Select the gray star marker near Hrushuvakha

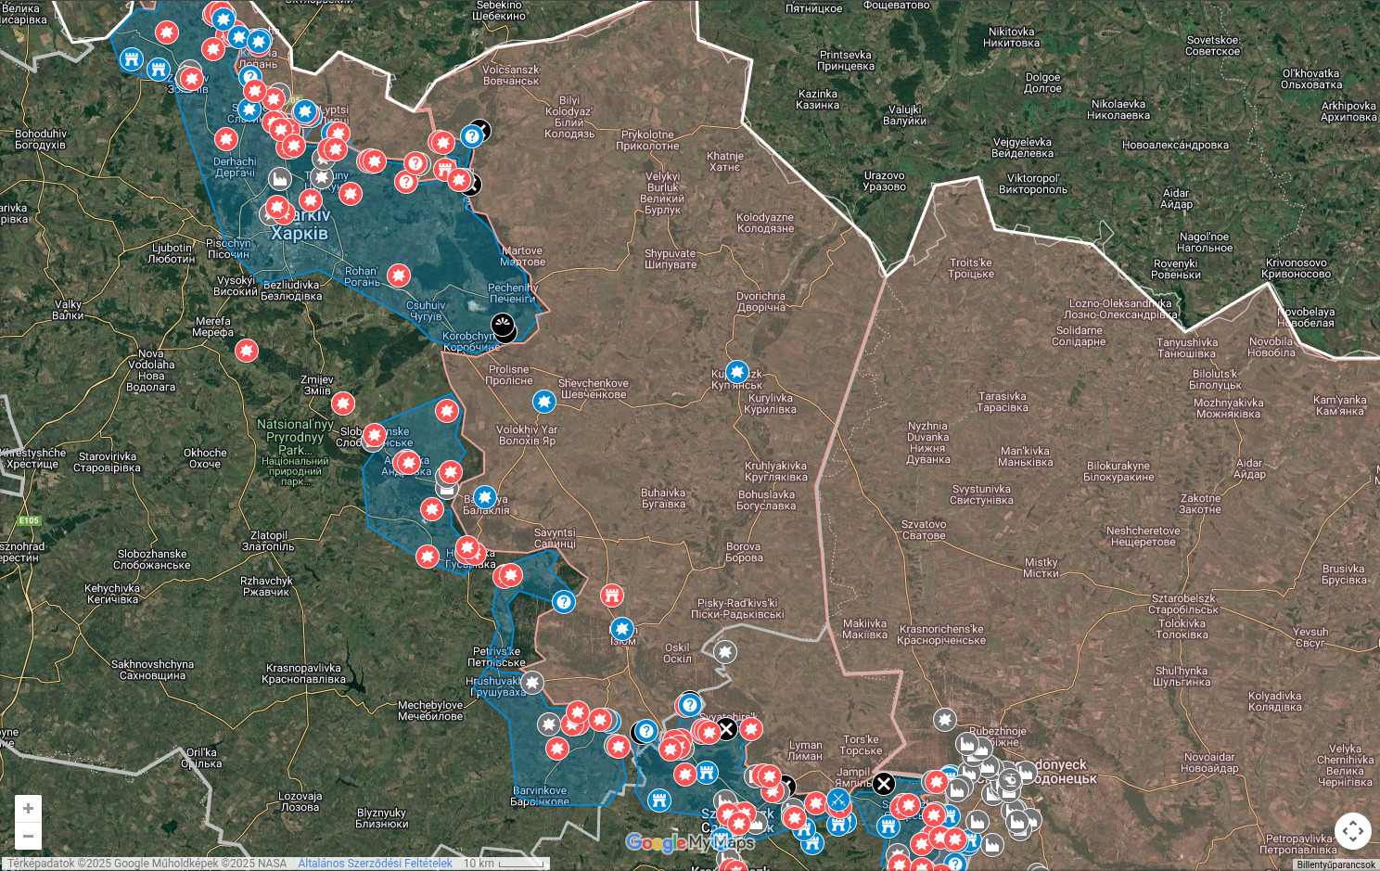(531, 684)
